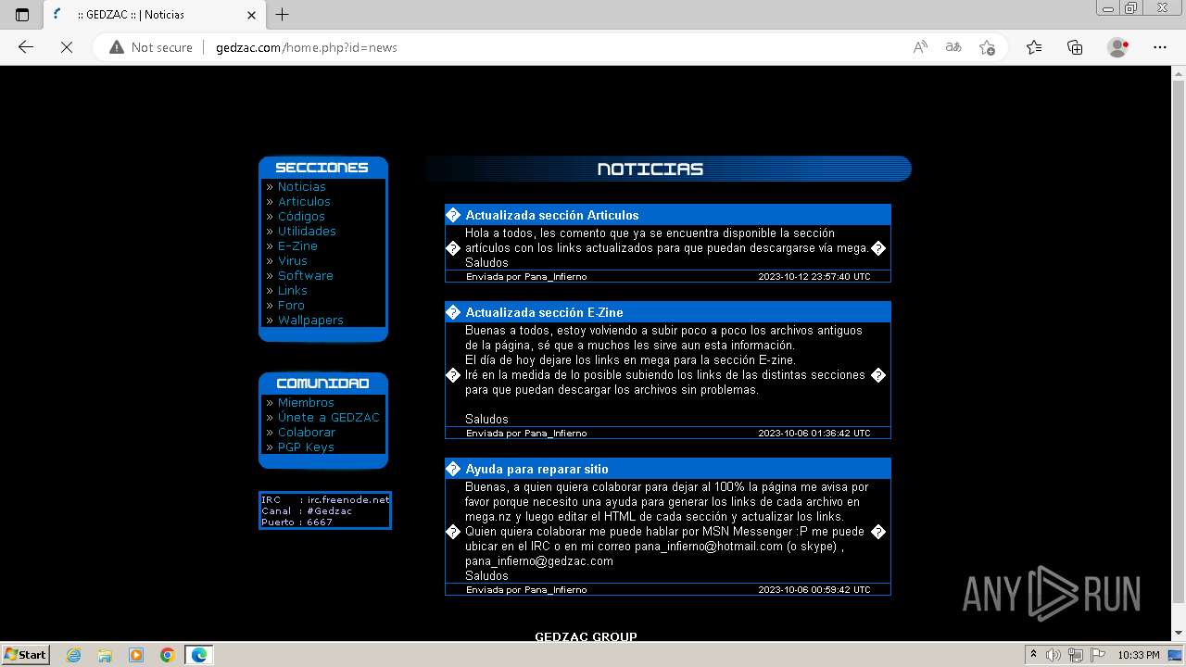Open the Wallpapers section link
The image size is (1186, 667).
pos(310,320)
